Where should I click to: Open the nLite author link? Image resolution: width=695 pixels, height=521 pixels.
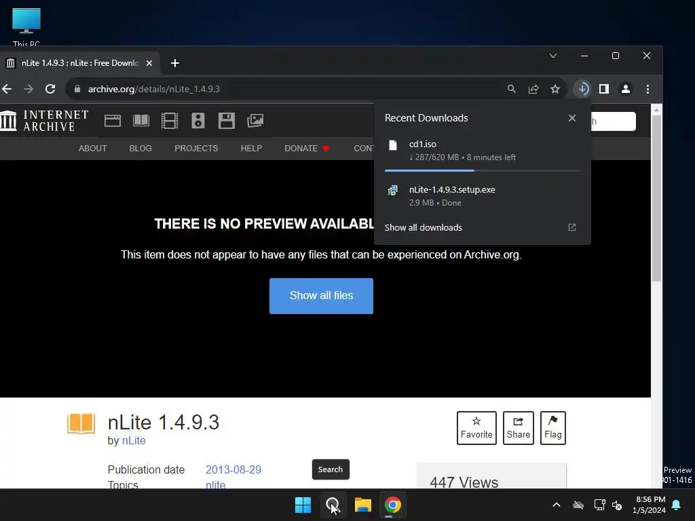(x=134, y=441)
